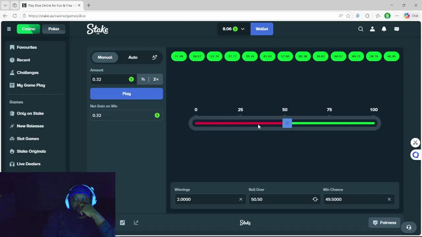Select the Casino mode

[28, 29]
